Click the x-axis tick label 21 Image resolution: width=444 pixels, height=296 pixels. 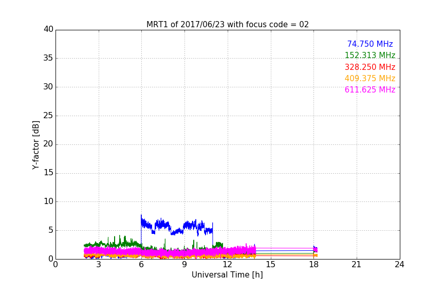(x=357, y=265)
